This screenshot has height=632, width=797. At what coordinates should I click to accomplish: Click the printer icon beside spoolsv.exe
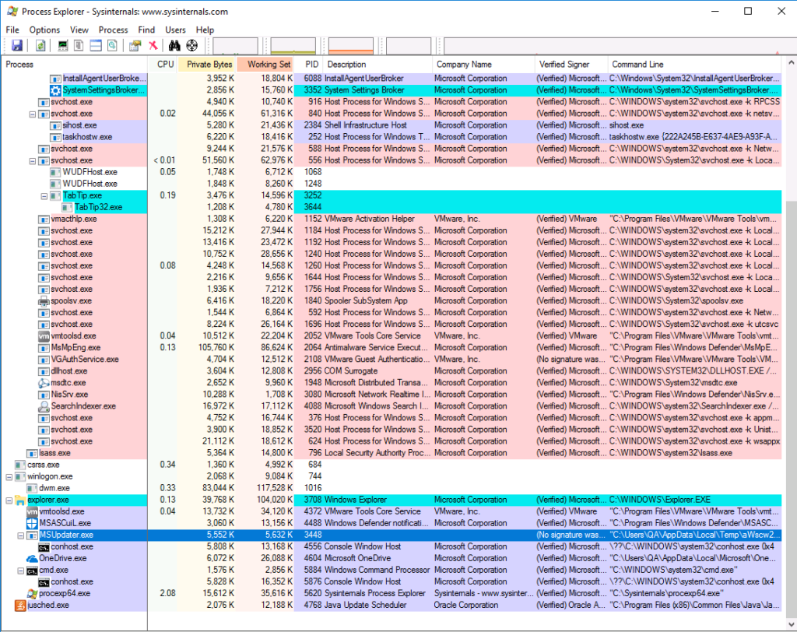[44, 301]
